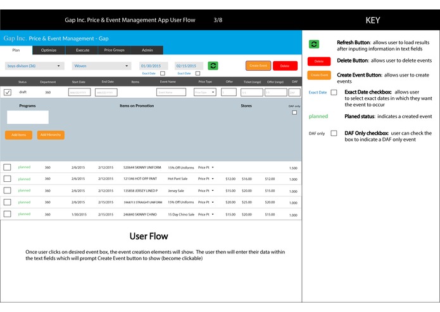
Task: Tick the DAF only checkbox in the KEY panel
Action: coord(334,133)
